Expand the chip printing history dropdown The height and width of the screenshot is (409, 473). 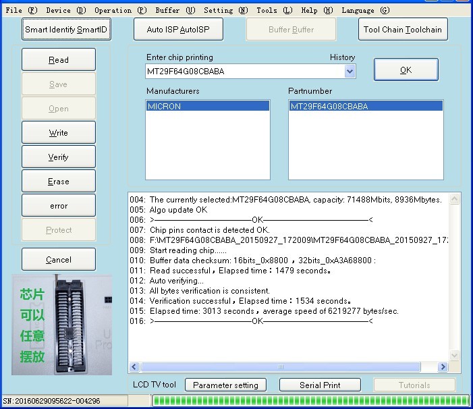click(350, 72)
